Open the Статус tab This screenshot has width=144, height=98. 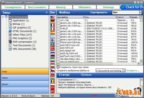(x=64, y=75)
